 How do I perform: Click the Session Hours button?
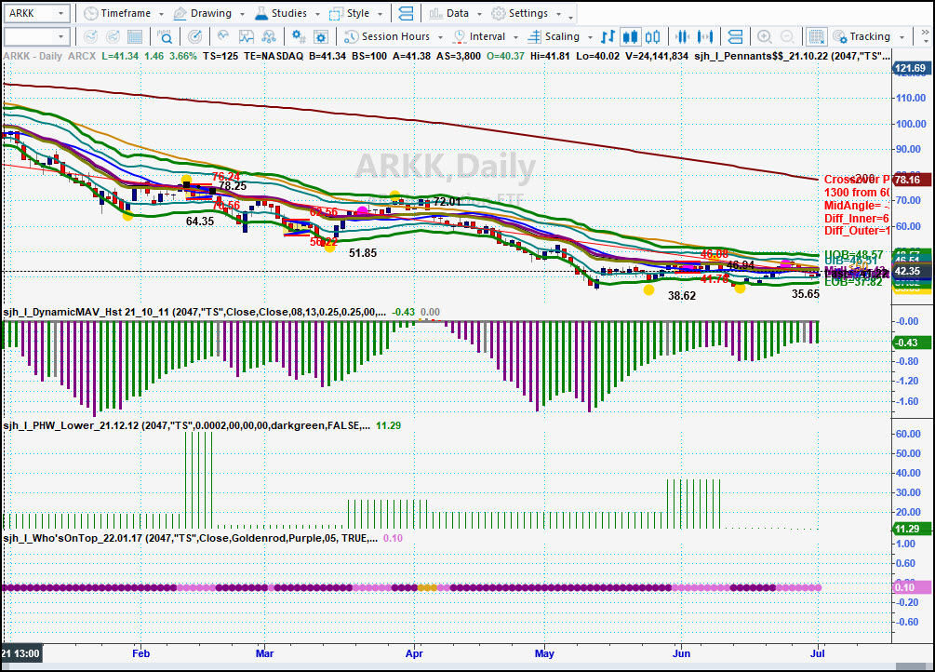[x=394, y=37]
